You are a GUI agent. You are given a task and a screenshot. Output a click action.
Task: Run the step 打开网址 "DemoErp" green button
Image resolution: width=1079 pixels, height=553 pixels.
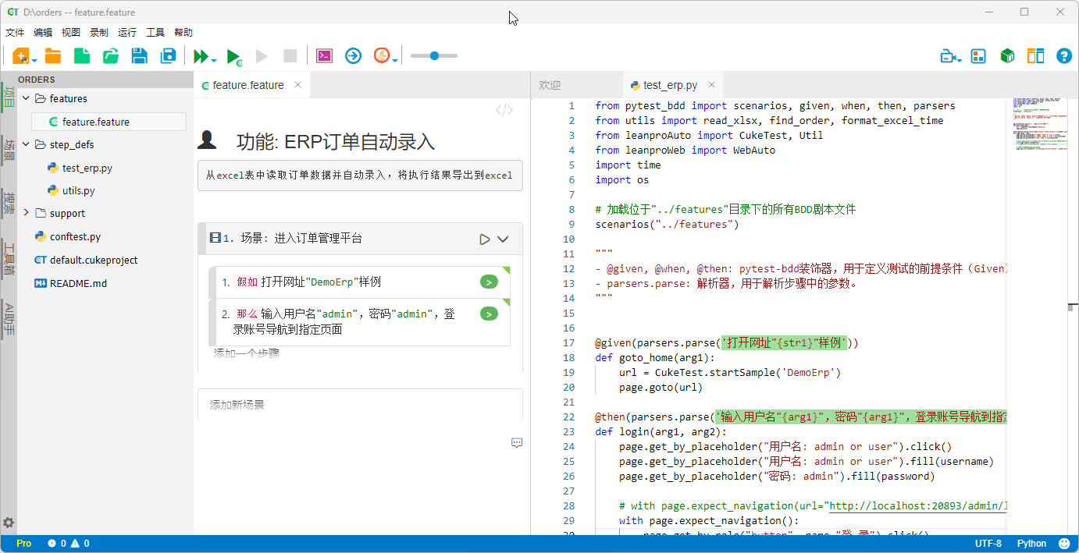click(x=489, y=282)
